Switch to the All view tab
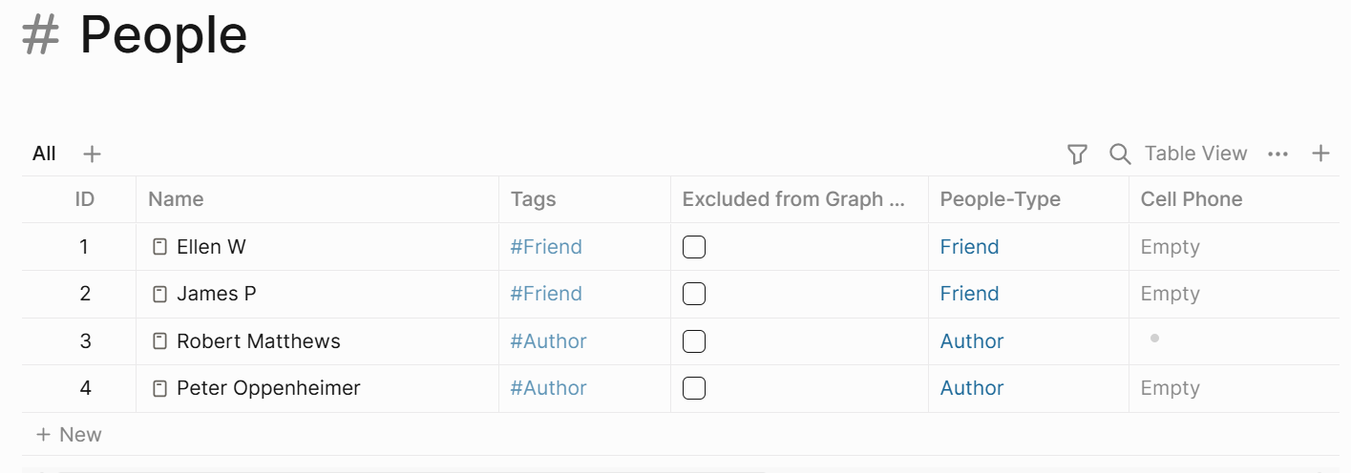 click(44, 154)
